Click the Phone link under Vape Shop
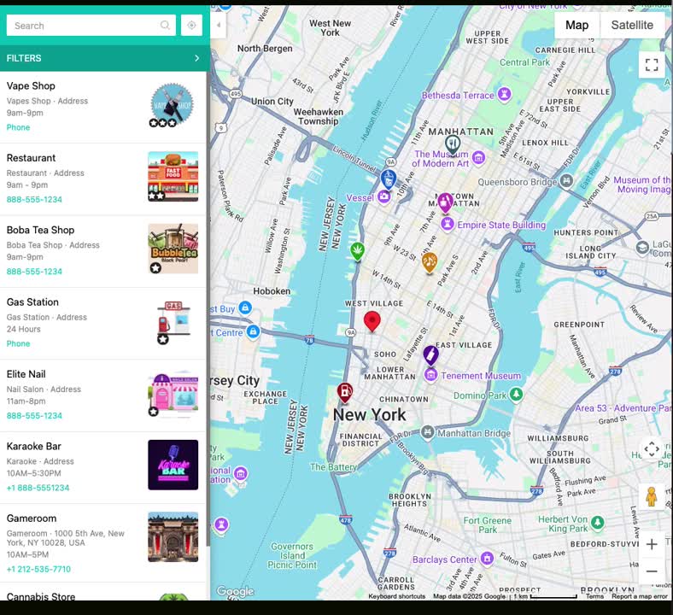 (x=18, y=127)
